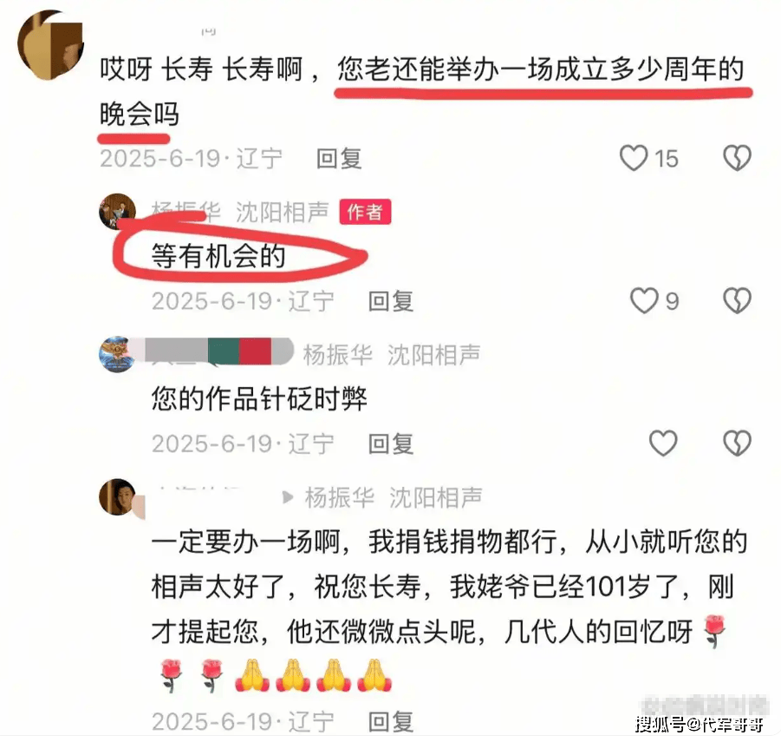Reply to the top comment about 长寿
Screen dimensions: 781x742
(x=339, y=159)
